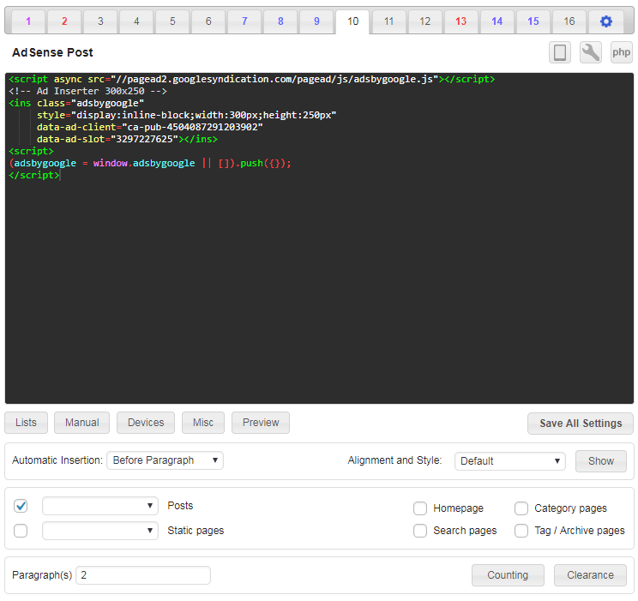
Task: Click the Show alignment button
Action: point(600,461)
